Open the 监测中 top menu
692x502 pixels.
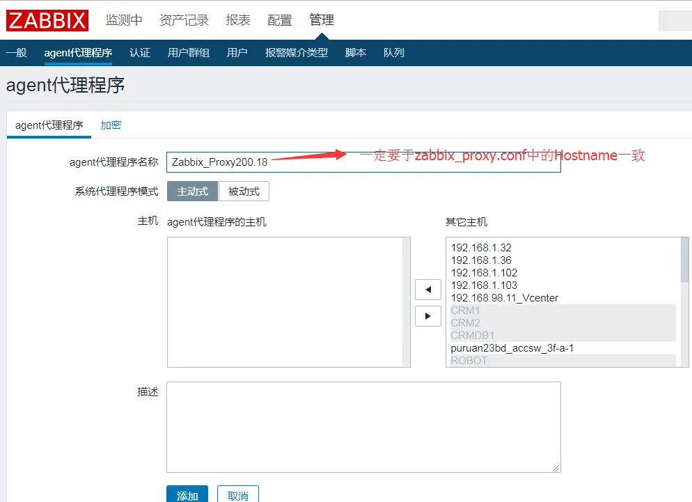coord(124,20)
